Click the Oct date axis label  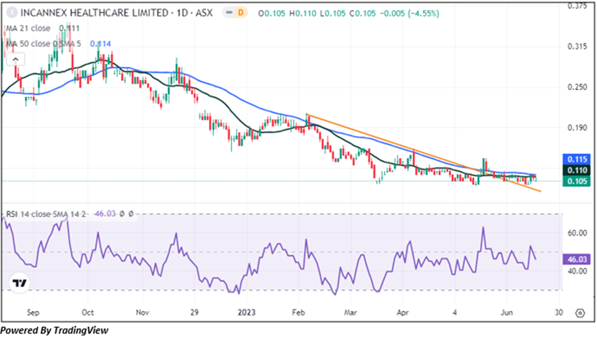click(x=88, y=313)
